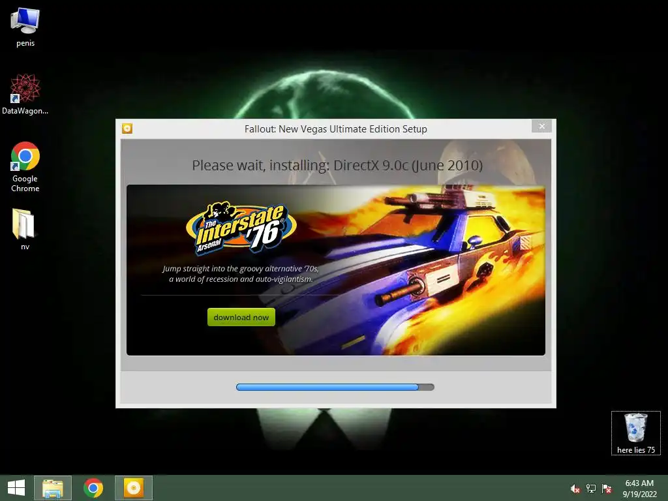The width and height of the screenshot is (668, 501).
Task: Click the 'download now' button
Action: click(241, 317)
